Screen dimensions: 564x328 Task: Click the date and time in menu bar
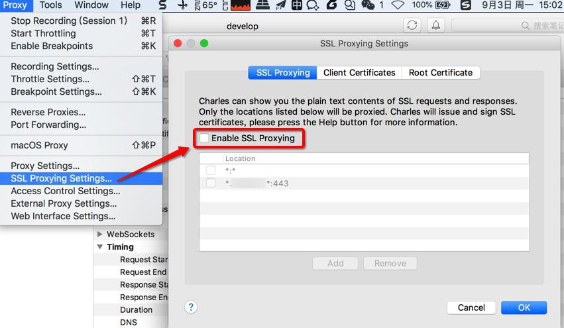point(522,5)
